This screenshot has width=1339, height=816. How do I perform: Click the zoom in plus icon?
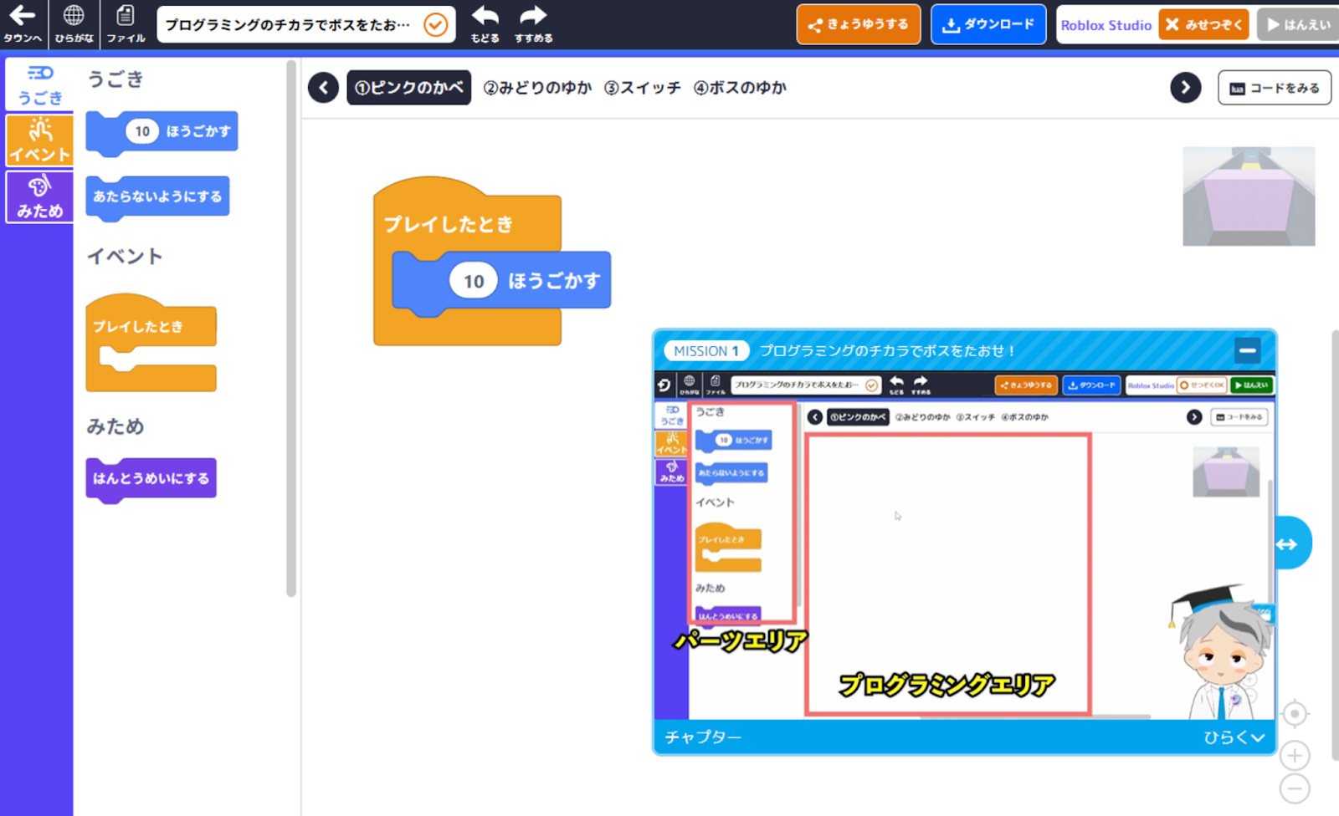point(1295,756)
